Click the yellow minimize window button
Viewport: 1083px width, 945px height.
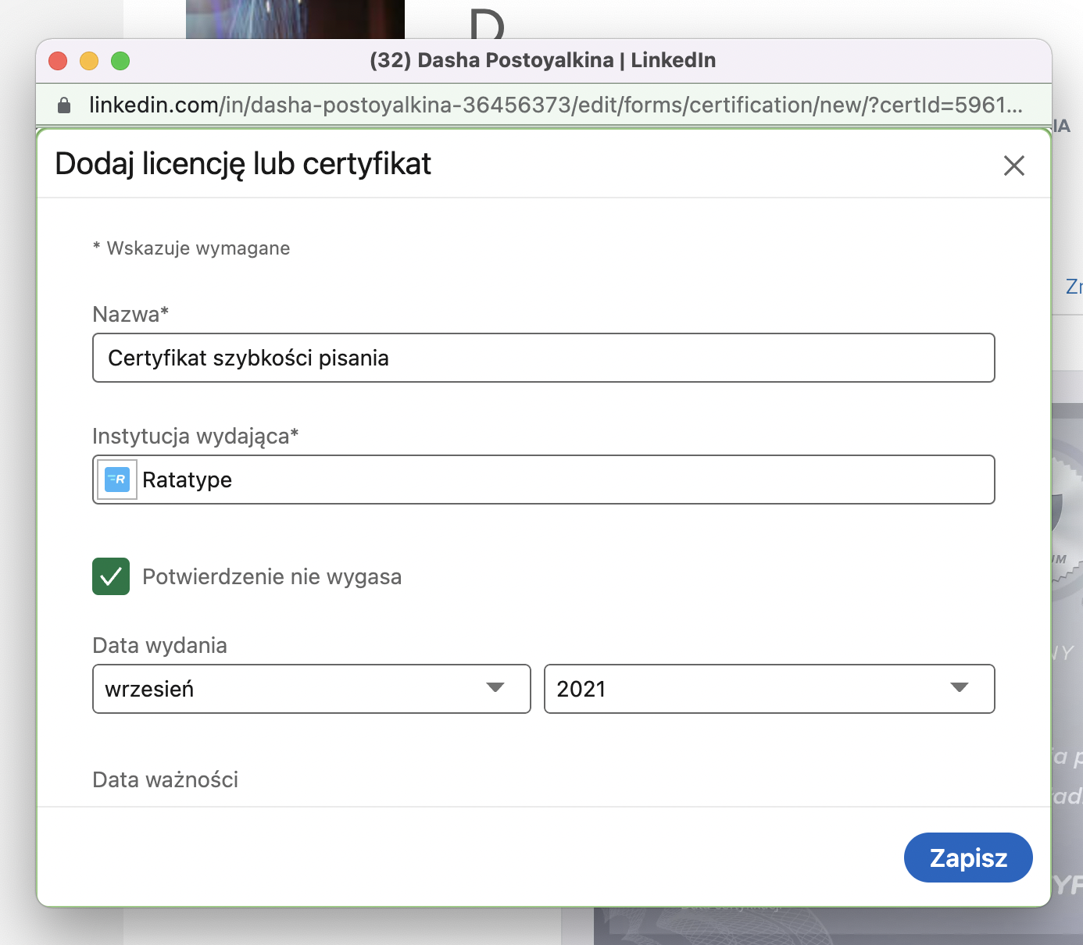pyautogui.click(x=89, y=61)
